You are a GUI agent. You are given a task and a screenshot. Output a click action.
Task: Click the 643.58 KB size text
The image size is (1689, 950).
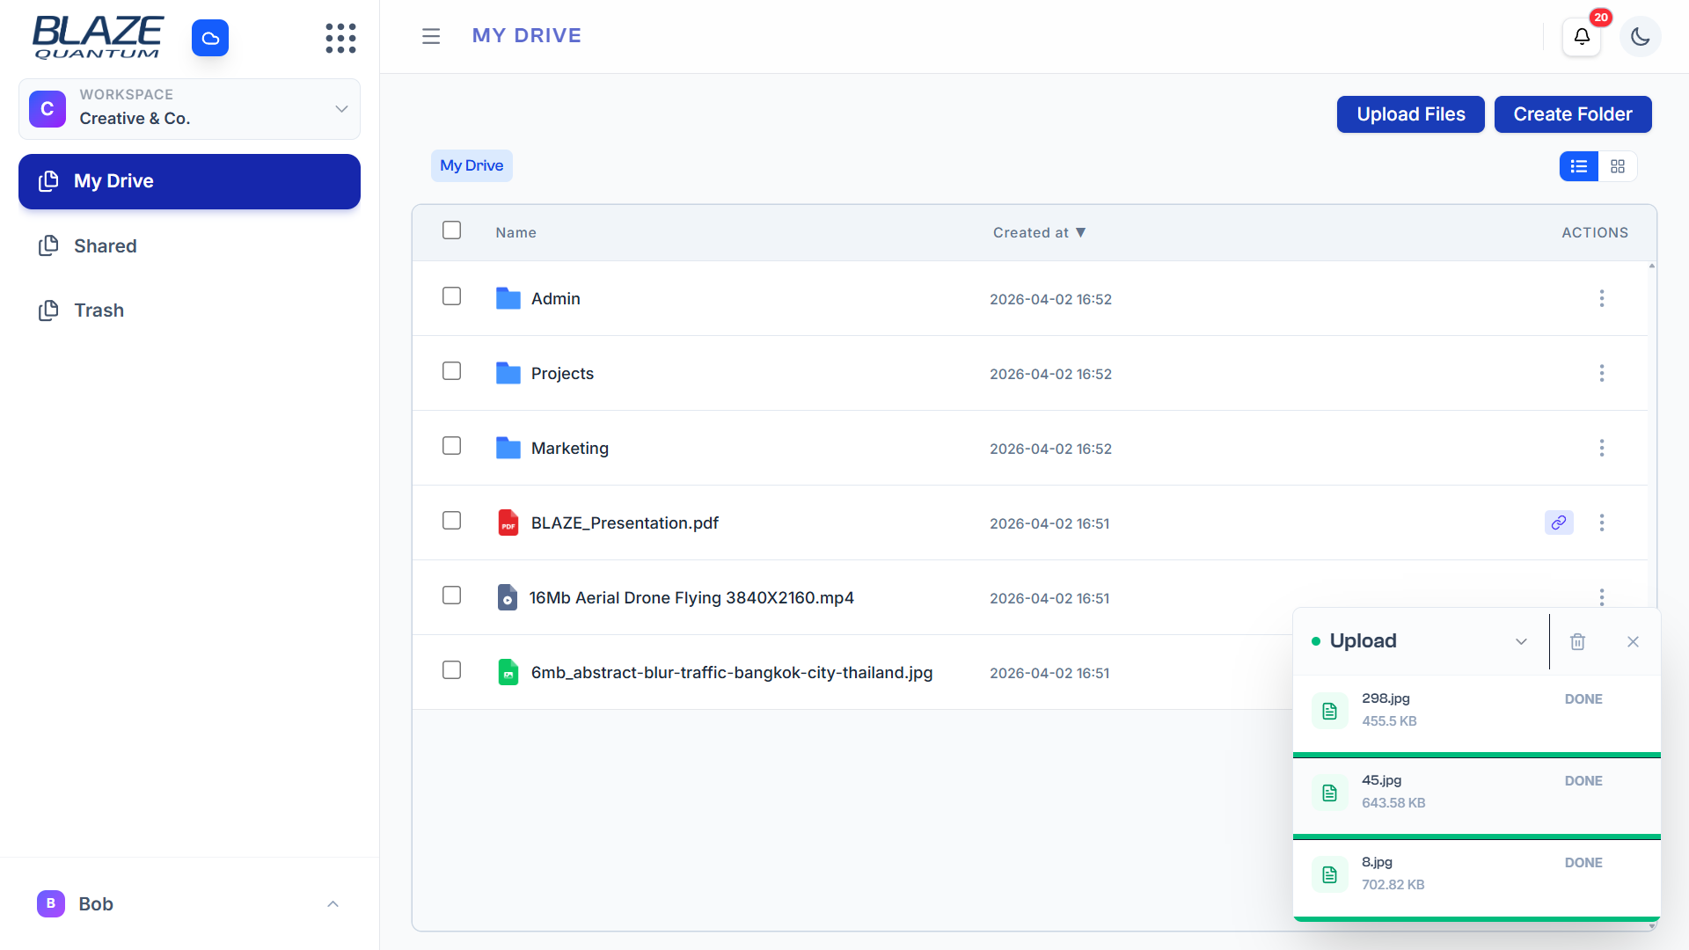pyautogui.click(x=1393, y=802)
